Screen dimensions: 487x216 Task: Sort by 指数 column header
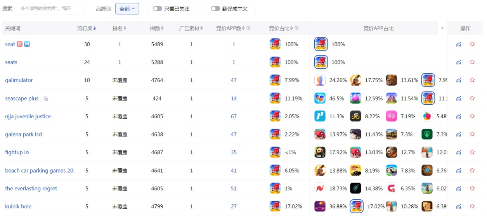[x=157, y=28]
